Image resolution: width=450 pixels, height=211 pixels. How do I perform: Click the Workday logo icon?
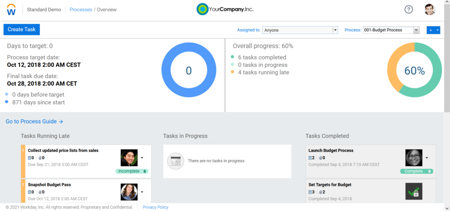coord(12,9)
